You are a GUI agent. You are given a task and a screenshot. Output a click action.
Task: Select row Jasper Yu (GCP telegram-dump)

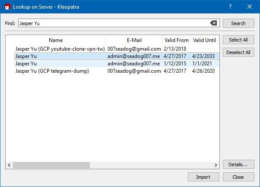pos(117,71)
